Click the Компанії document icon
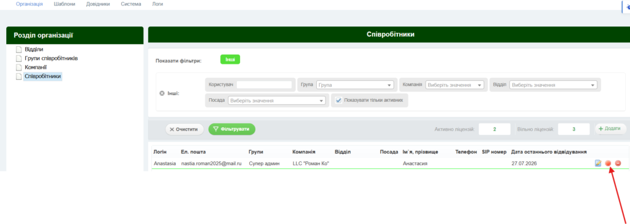This screenshot has width=630, height=224. [x=18, y=68]
